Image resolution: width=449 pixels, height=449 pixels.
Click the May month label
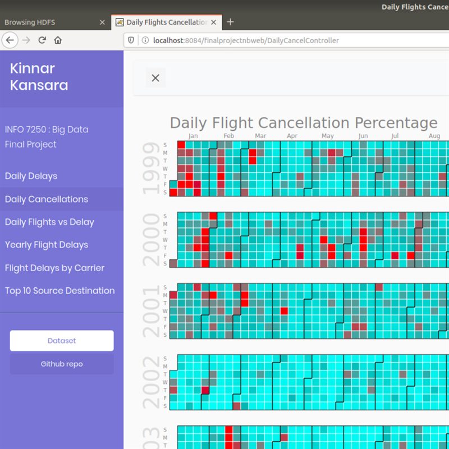click(328, 136)
